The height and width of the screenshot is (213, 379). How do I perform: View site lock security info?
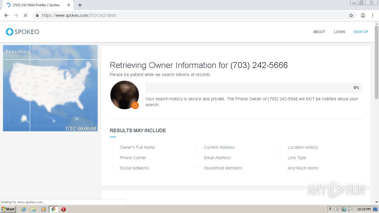point(37,15)
